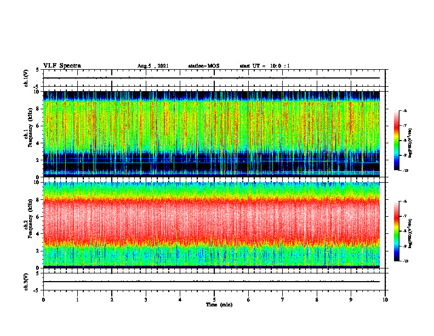434x336 pixels.
Task: Click the ch.2 colorbar "-10" tick label
Action: (405, 261)
